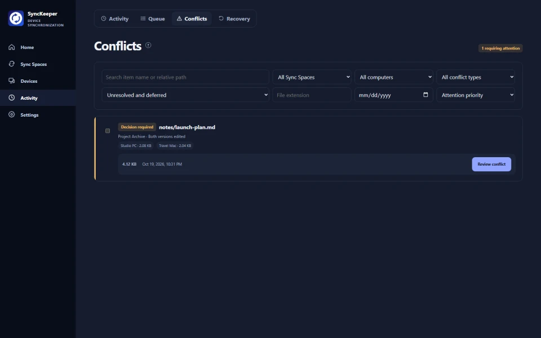Click the clock icon on the Activity tab

pyautogui.click(x=104, y=18)
